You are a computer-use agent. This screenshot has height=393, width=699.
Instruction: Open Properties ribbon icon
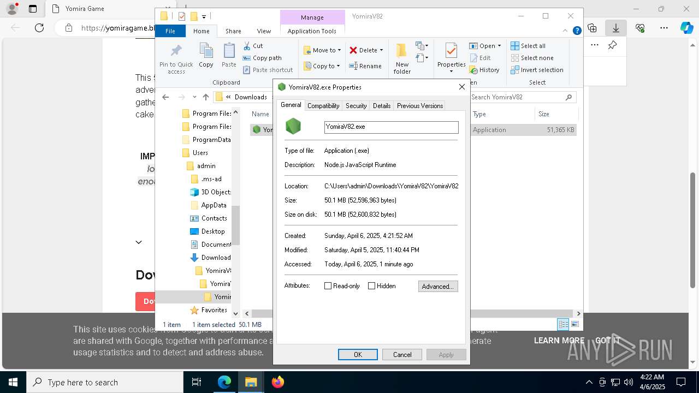pos(451,51)
